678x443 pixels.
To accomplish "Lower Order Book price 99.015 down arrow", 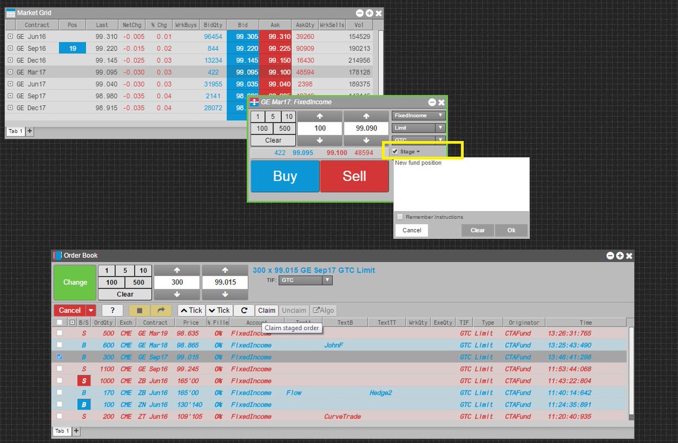I will tap(225, 294).
